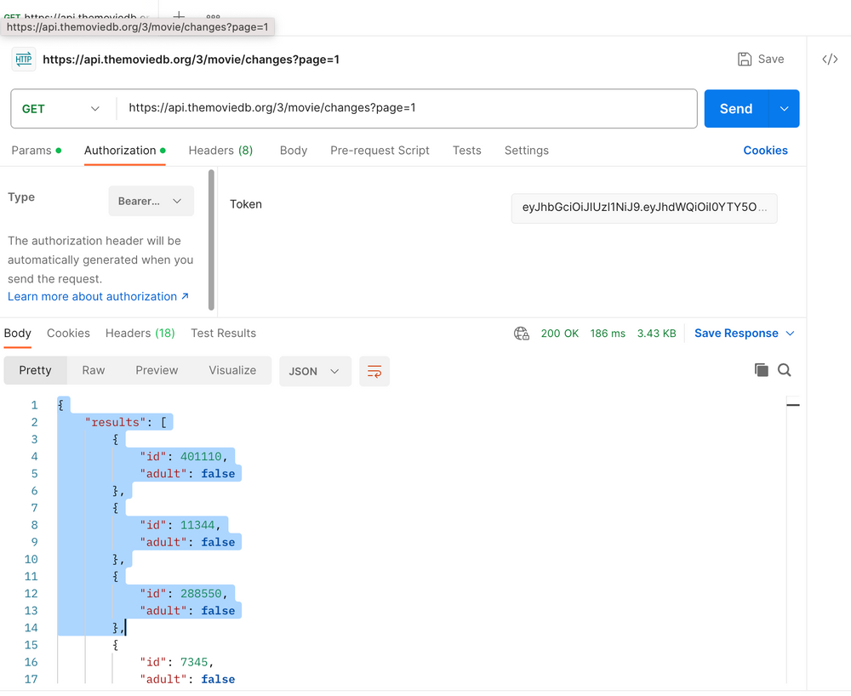The height and width of the screenshot is (696, 851).
Task: Open a new request tab with plus icon
Action: (178, 16)
